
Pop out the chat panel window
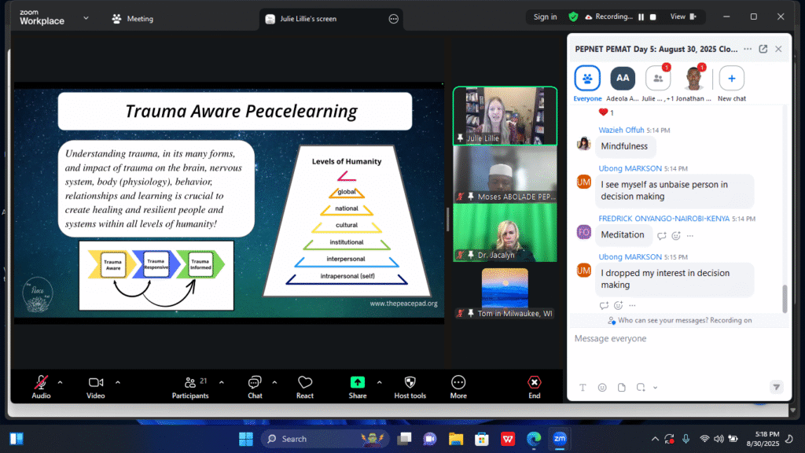point(763,49)
